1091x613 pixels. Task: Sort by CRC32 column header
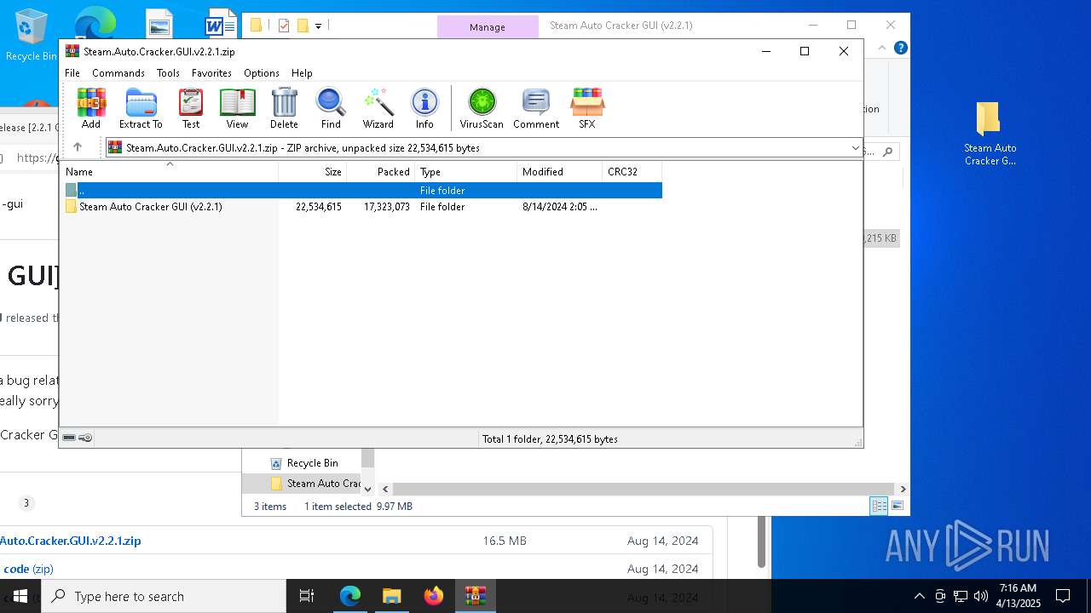[x=632, y=172]
